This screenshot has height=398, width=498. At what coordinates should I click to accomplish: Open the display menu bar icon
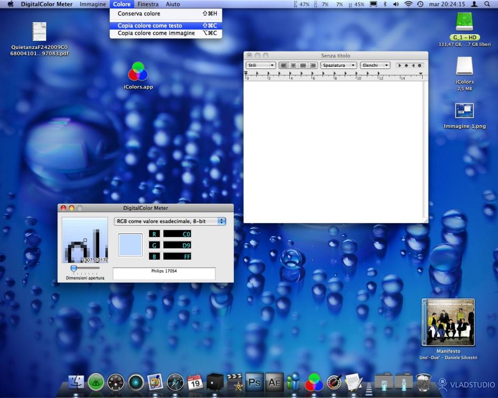pos(374,4)
